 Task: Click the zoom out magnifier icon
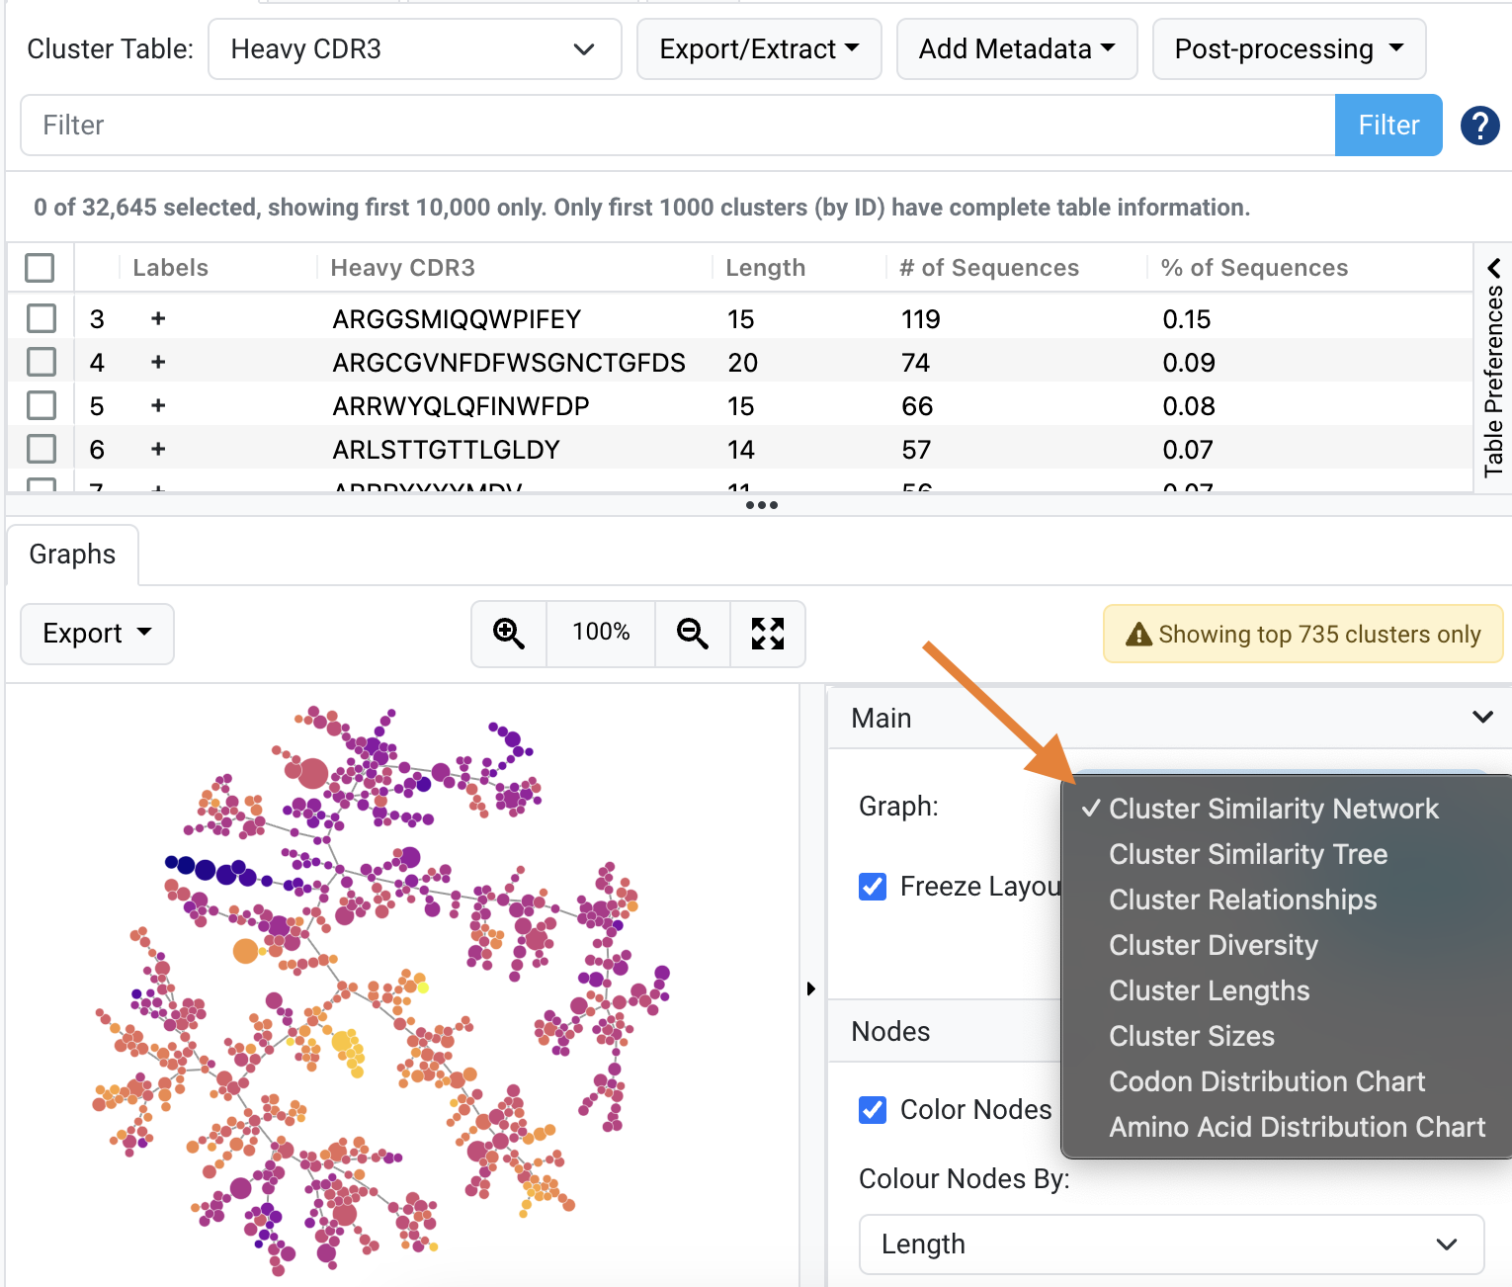pos(692,634)
